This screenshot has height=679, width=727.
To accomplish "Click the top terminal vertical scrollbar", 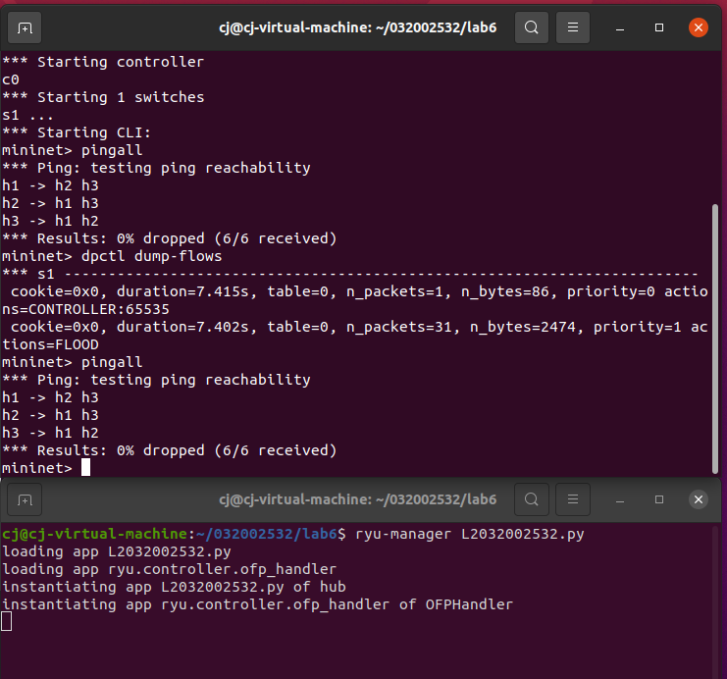I will tap(715, 339).
